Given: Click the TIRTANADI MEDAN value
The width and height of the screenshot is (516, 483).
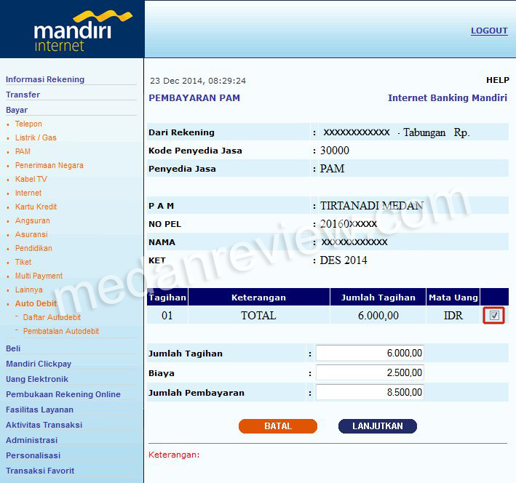Looking at the screenshot, I should tap(371, 206).
